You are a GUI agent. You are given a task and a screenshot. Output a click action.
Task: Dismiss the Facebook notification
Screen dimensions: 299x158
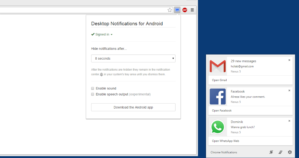point(289,91)
